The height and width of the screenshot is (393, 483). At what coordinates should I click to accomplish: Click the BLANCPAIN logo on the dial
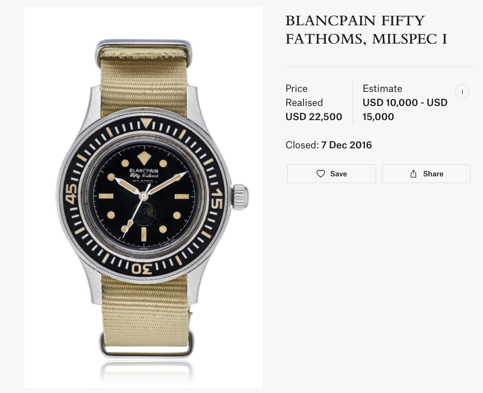[144, 171]
